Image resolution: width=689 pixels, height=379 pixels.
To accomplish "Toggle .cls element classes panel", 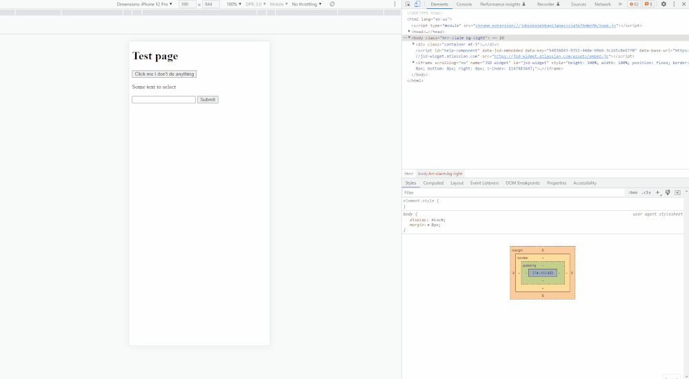I will (646, 192).
